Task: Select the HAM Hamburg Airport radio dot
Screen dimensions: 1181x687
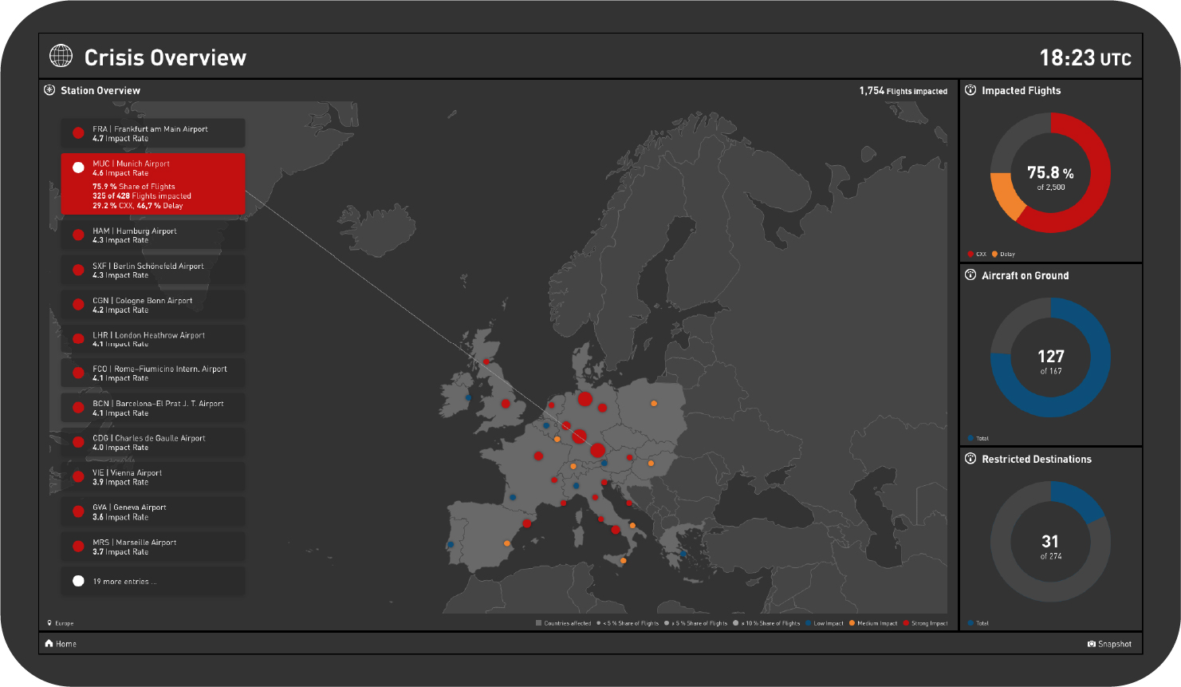Action: 78,235
